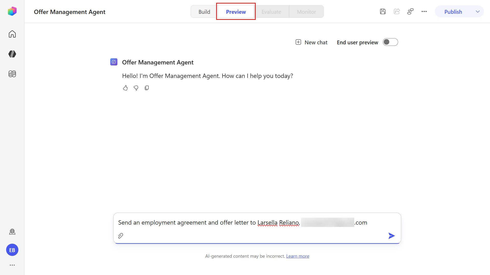Toggle End user preview switch
This screenshot has width=490, height=275.
[x=390, y=42]
